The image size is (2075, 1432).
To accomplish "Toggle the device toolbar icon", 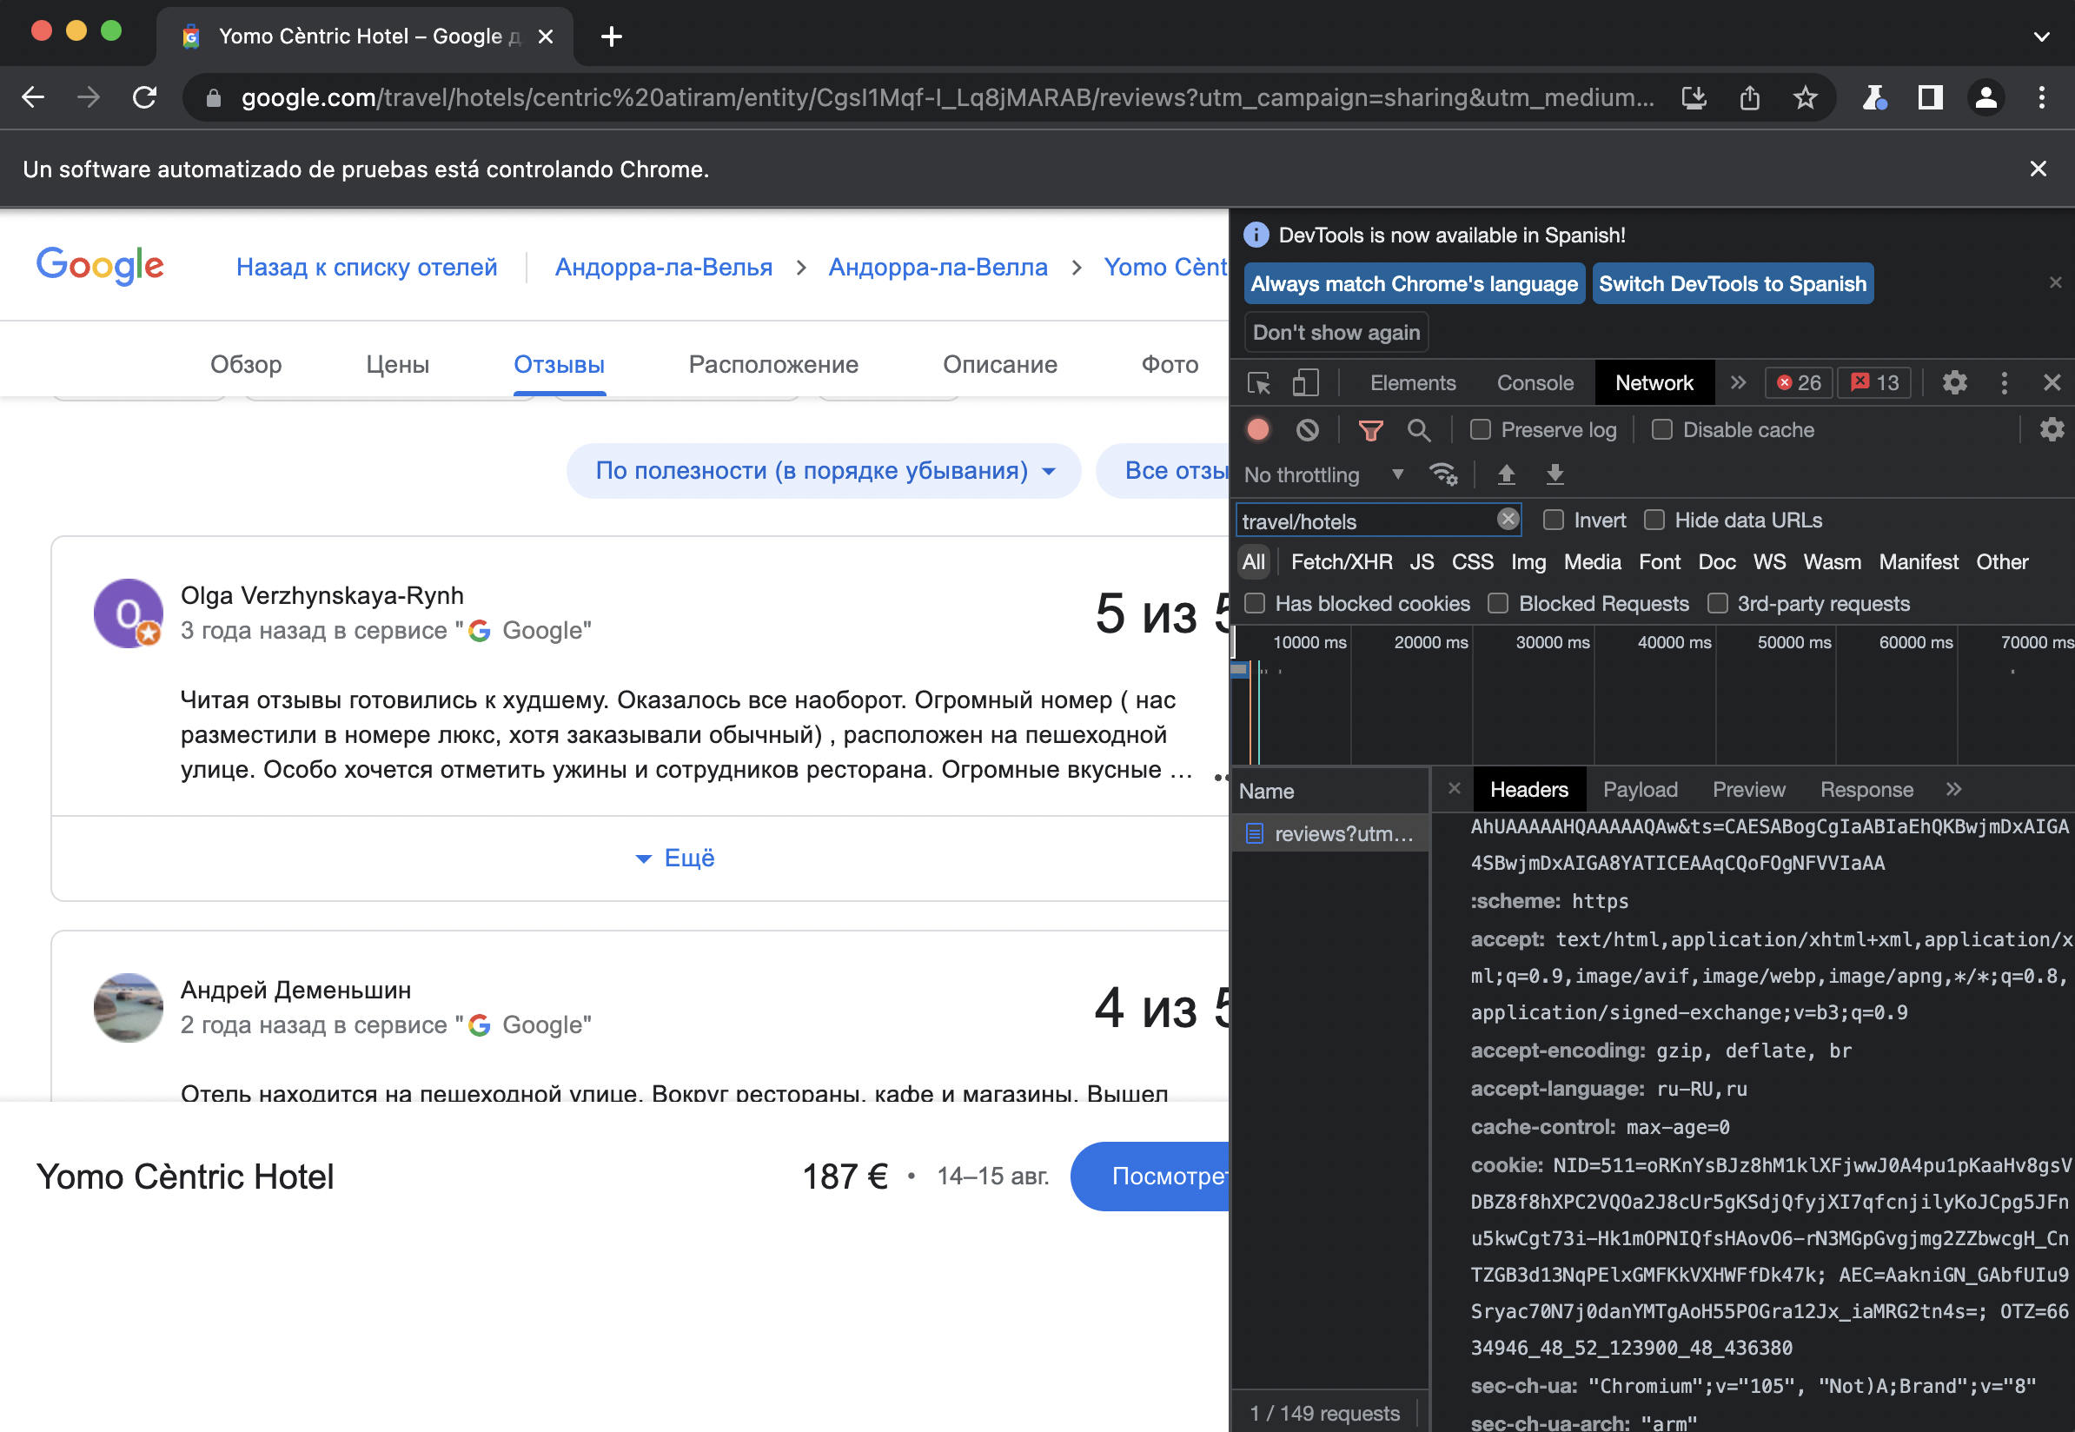I will coord(1305,383).
